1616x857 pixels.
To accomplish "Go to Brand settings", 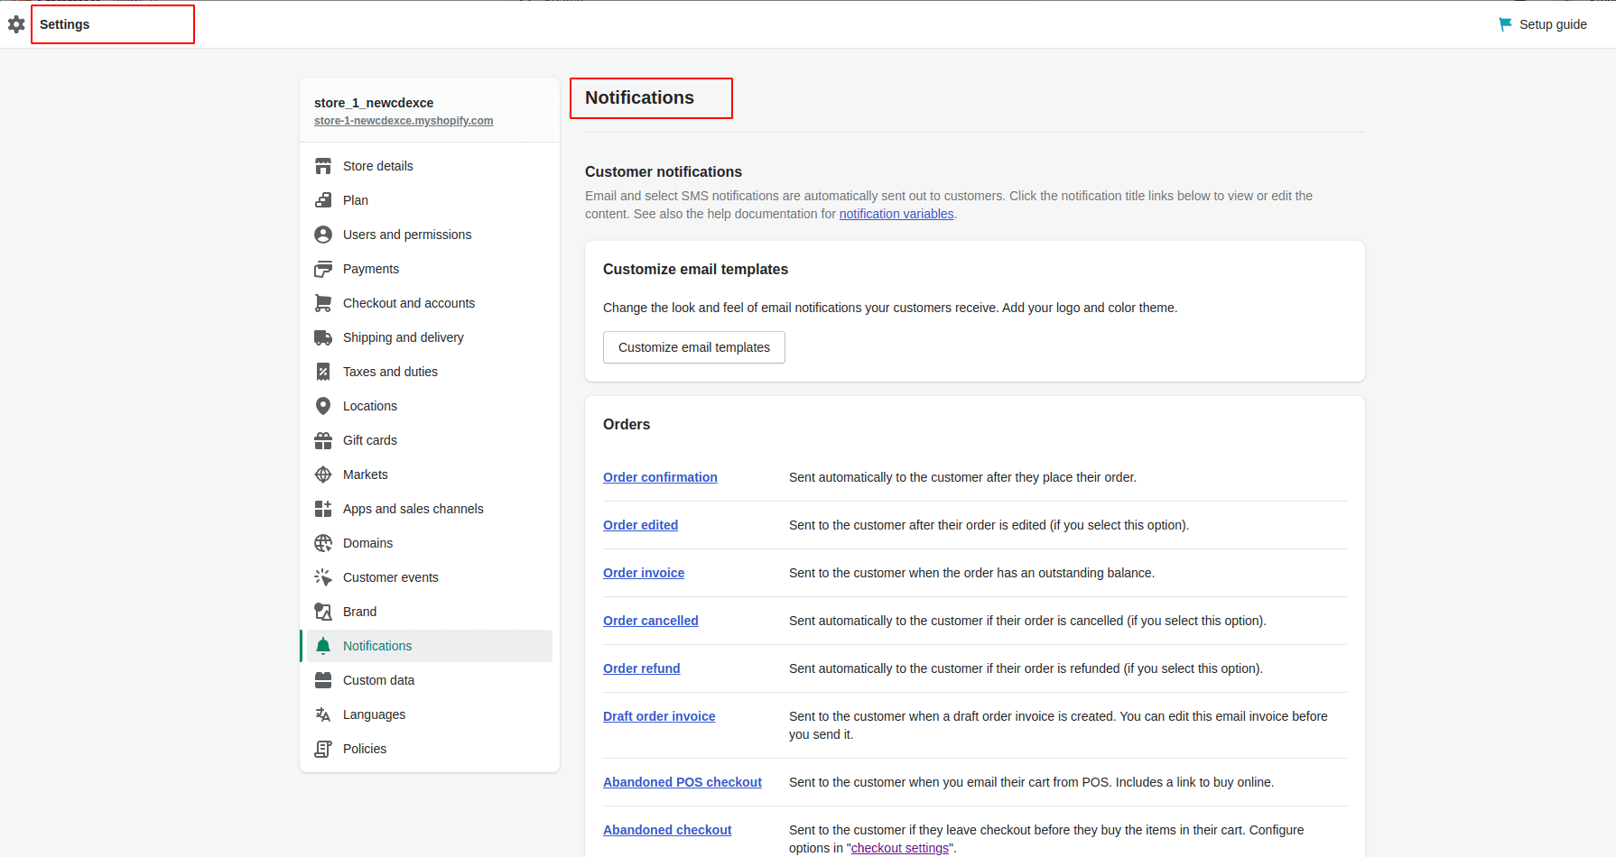I will [x=430, y=612].
